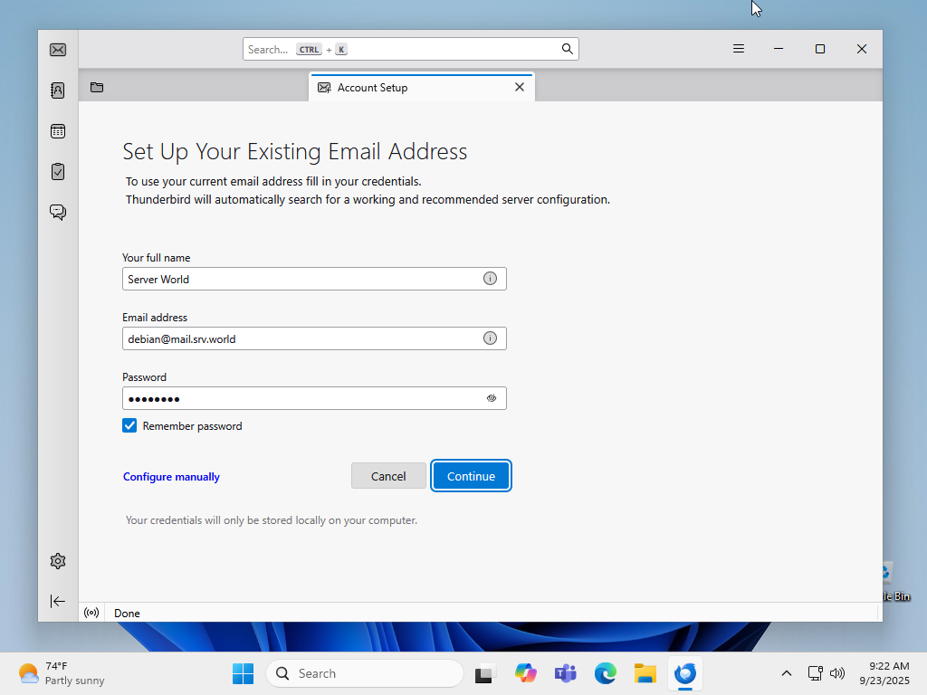Uncheck the Remember password checkbox
927x695 pixels.
coord(129,425)
